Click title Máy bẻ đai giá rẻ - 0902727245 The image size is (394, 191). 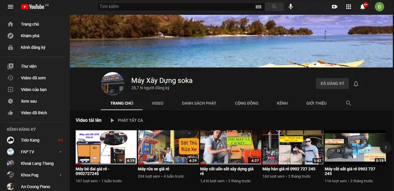(x=93, y=171)
